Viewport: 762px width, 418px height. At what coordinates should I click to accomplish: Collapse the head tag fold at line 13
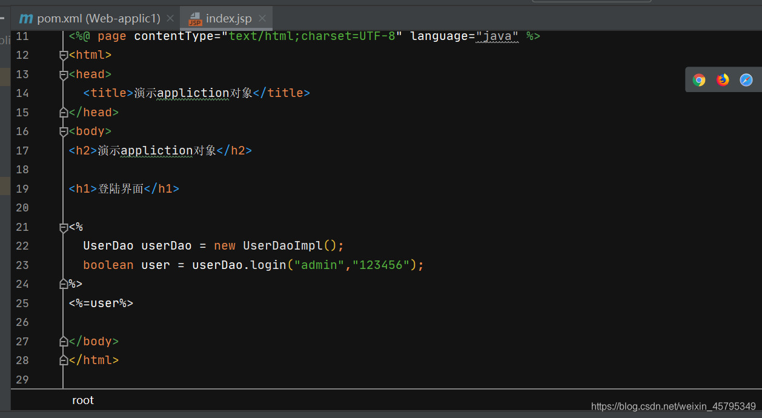[64, 75]
